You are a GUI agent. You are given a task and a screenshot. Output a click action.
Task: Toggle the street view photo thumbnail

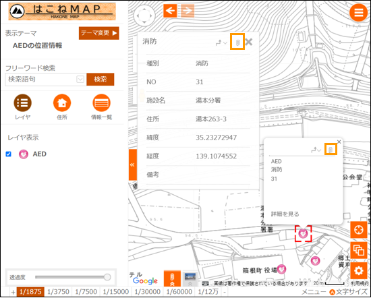coord(190,278)
